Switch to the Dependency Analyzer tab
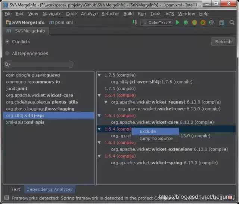 click(x=49, y=189)
